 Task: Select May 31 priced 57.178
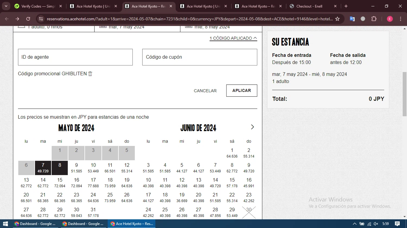click(93, 213)
